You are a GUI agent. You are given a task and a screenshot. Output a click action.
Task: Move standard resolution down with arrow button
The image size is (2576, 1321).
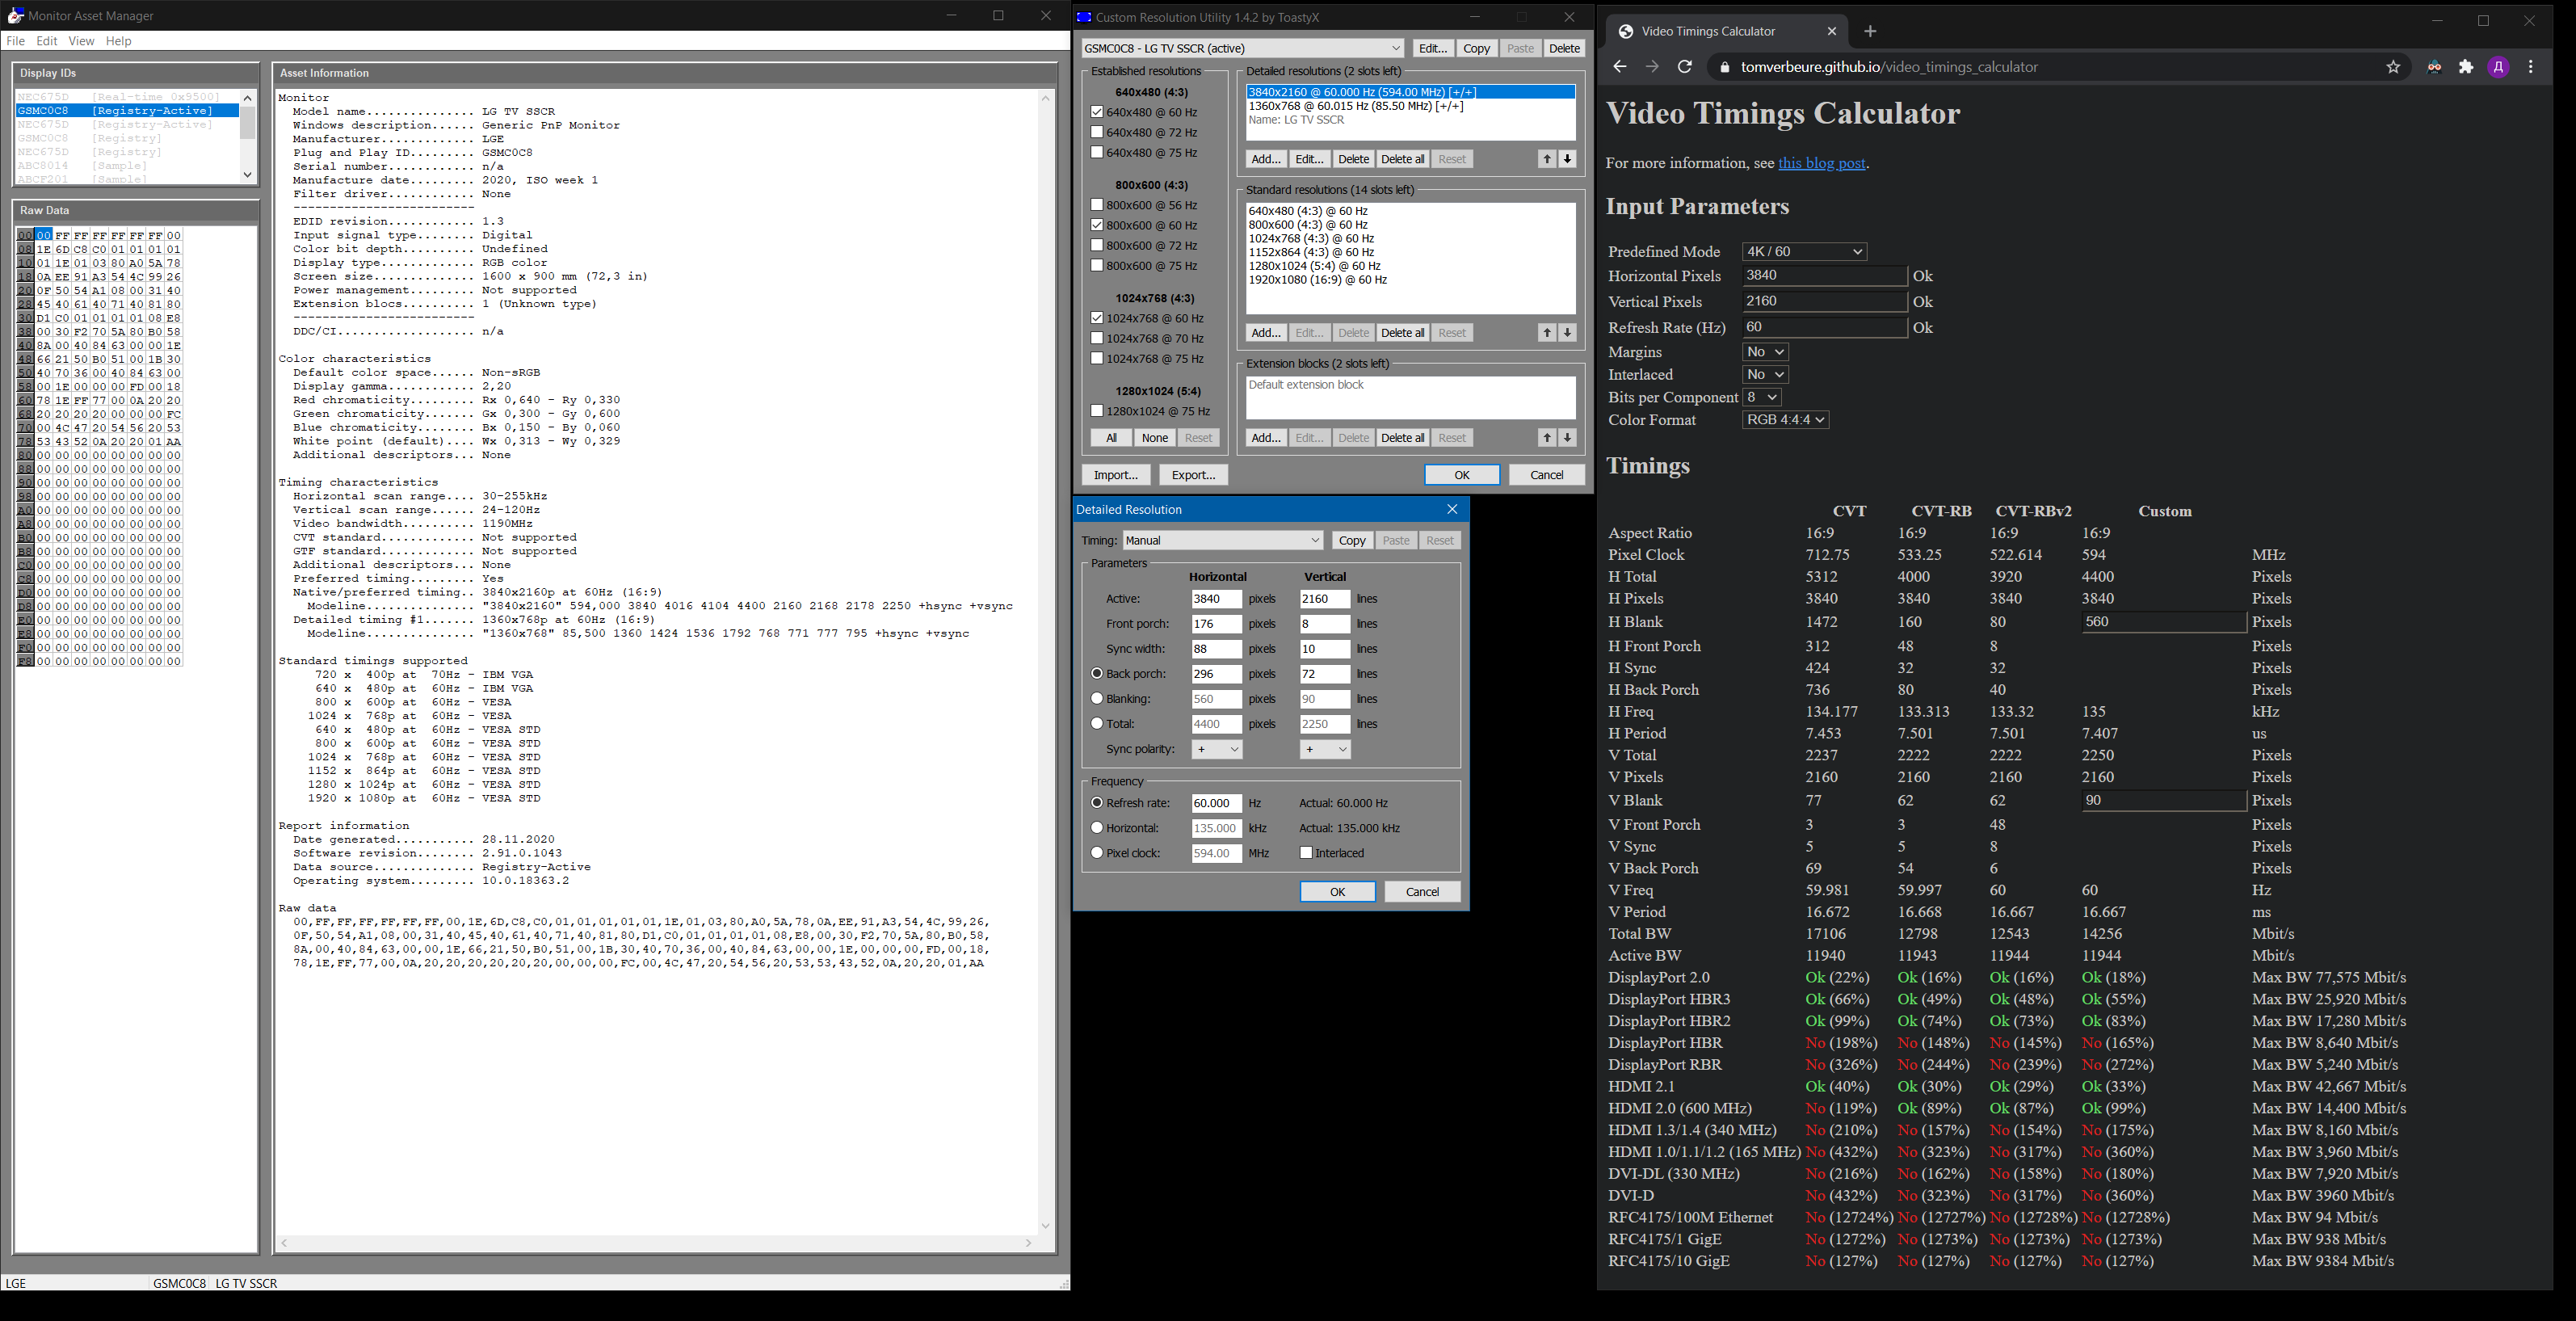(1567, 333)
